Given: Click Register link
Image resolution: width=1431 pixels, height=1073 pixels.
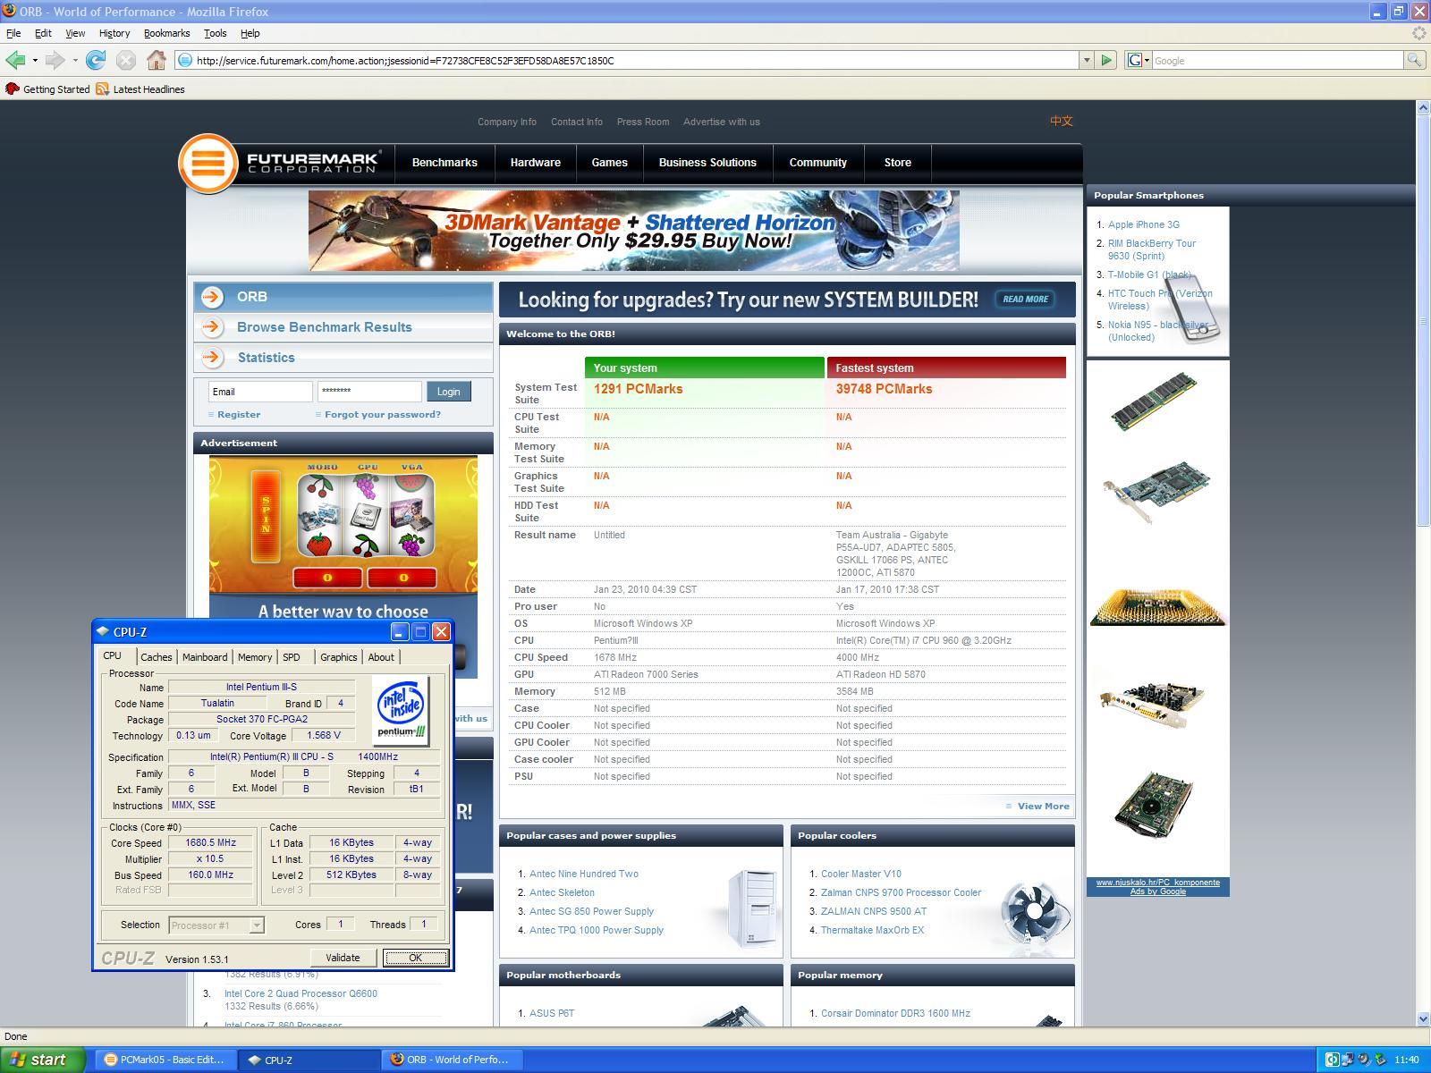Looking at the screenshot, I should [x=239, y=415].
